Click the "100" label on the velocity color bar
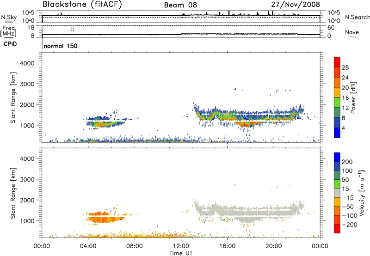The width and height of the screenshot is (370, 256). coord(347,171)
